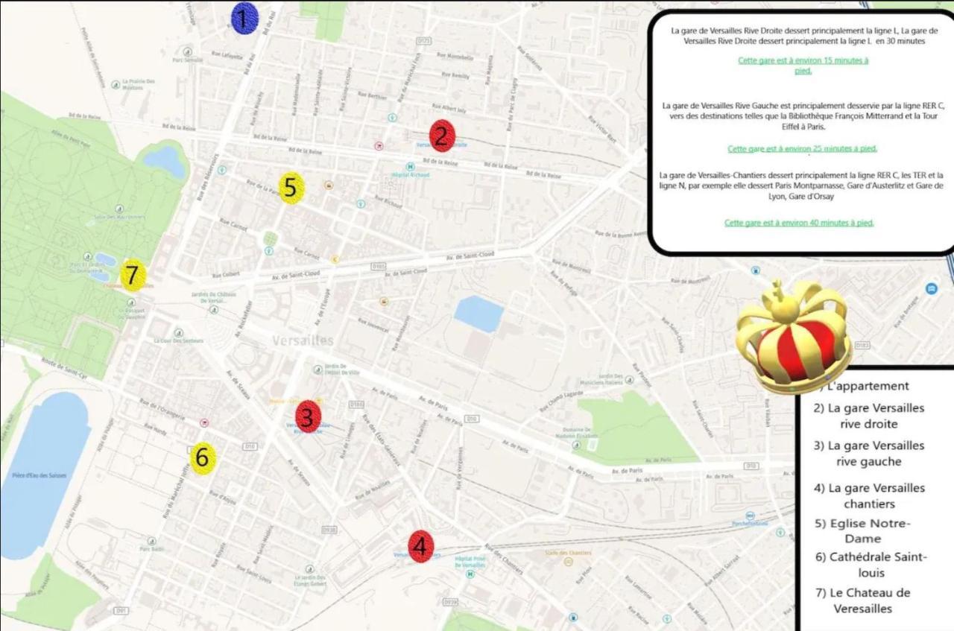The width and height of the screenshot is (954, 631).
Task: Open the '40 minutes à pied' link
Action: 799,222
